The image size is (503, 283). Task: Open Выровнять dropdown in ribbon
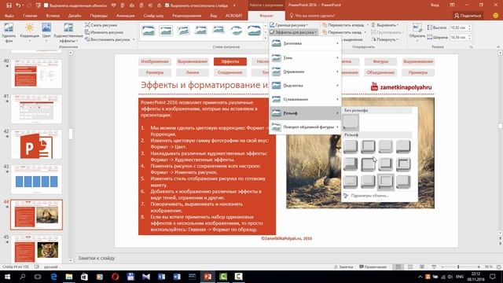tap(385, 25)
